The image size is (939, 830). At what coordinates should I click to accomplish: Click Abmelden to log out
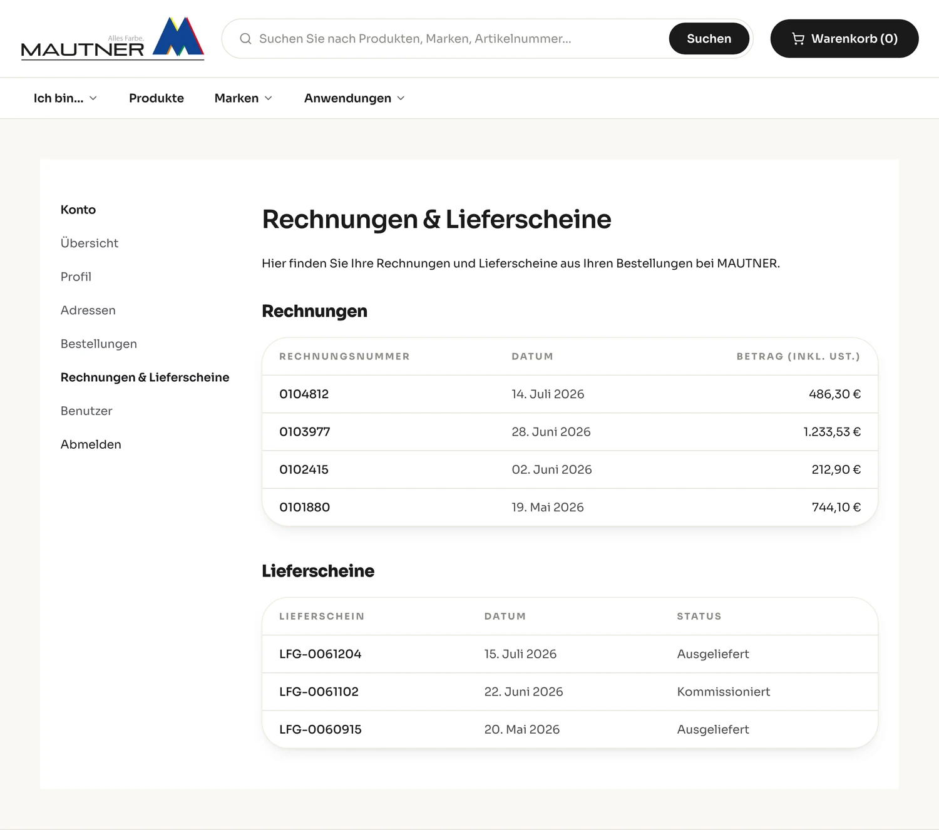91,444
